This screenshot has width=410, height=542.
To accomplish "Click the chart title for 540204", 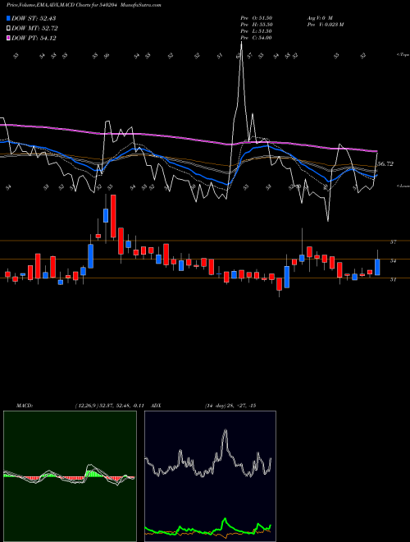I will click(x=84, y=5).
